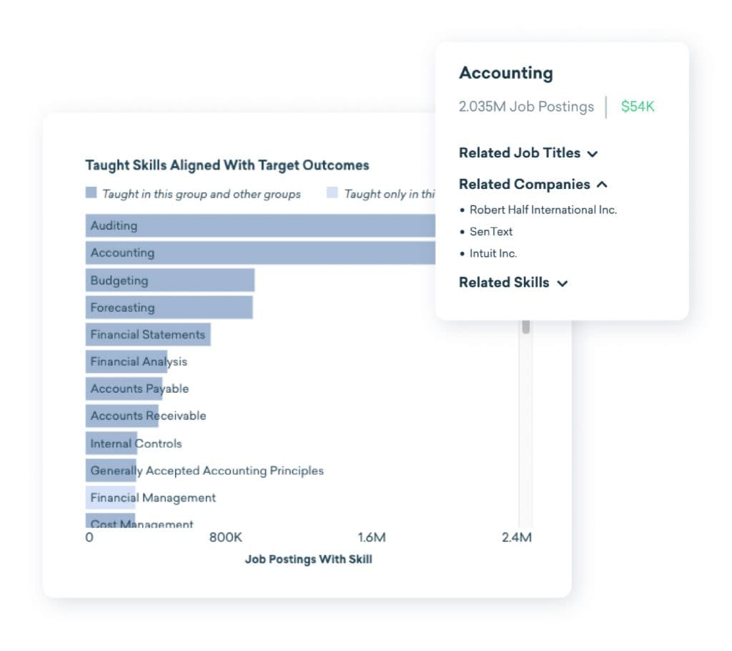Open the SenText company link

coord(491,232)
